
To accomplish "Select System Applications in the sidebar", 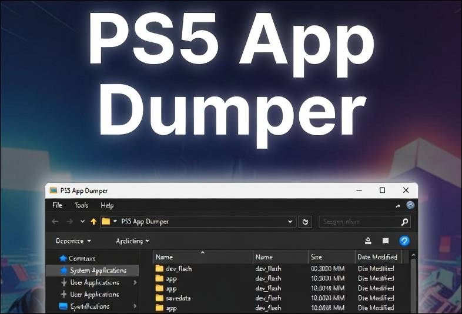I will click(93, 270).
